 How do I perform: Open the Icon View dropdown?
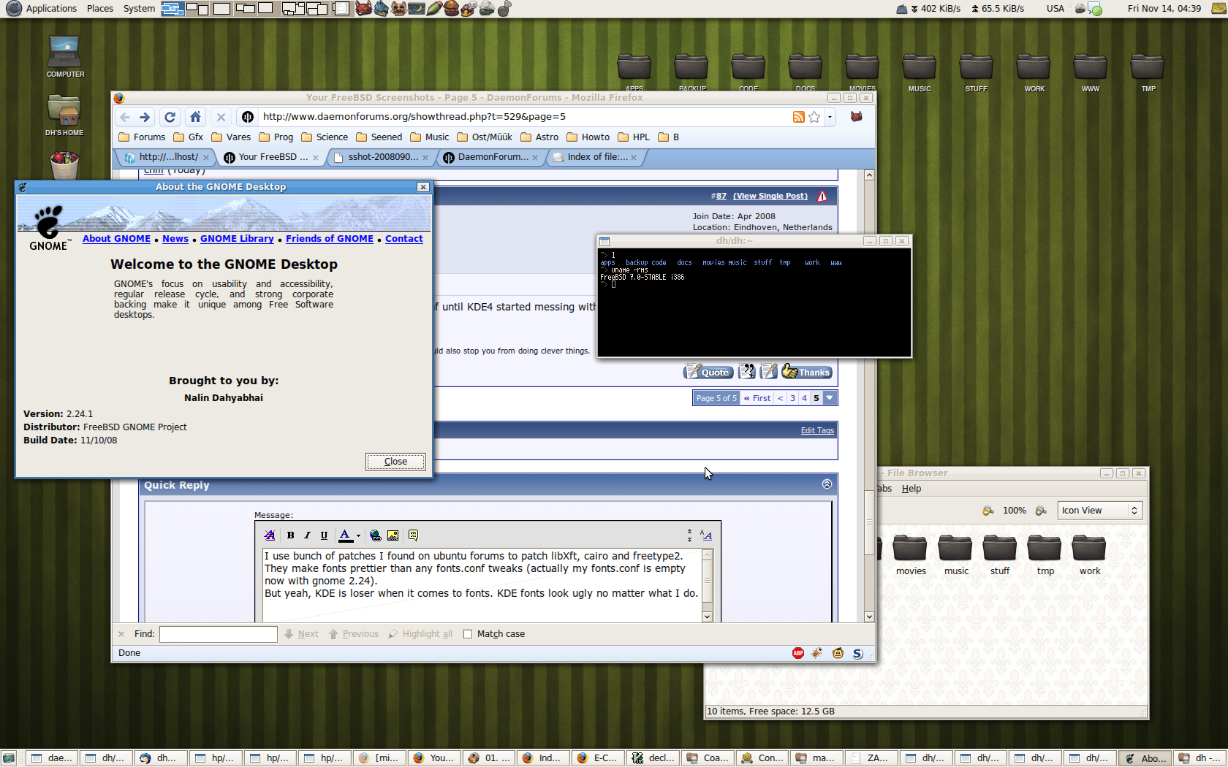[x=1099, y=511]
